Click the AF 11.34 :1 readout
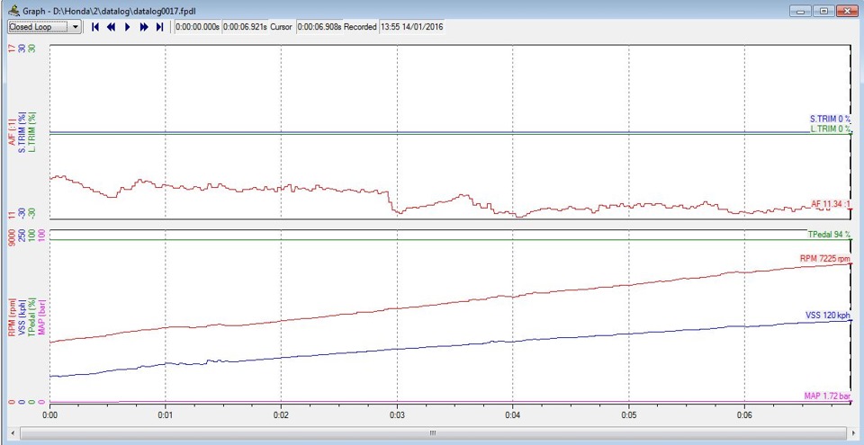The width and height of the screenshot is (864, 445). coord(831,204)
